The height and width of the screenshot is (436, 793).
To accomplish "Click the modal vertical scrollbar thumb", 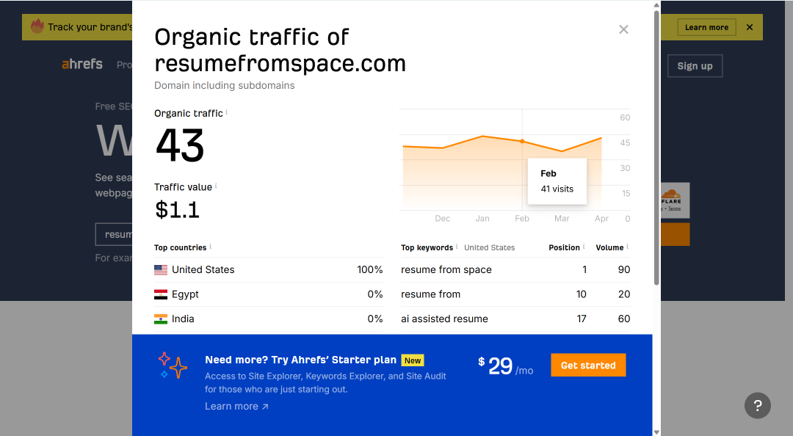I will pyautogui.click(x=656, y=147).
